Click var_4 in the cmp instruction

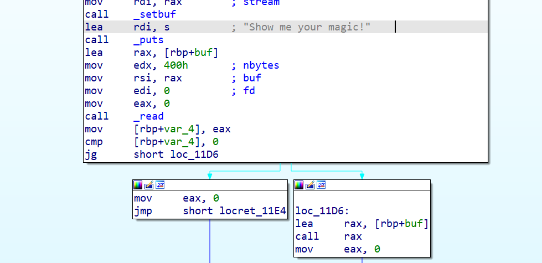[179, 142]
